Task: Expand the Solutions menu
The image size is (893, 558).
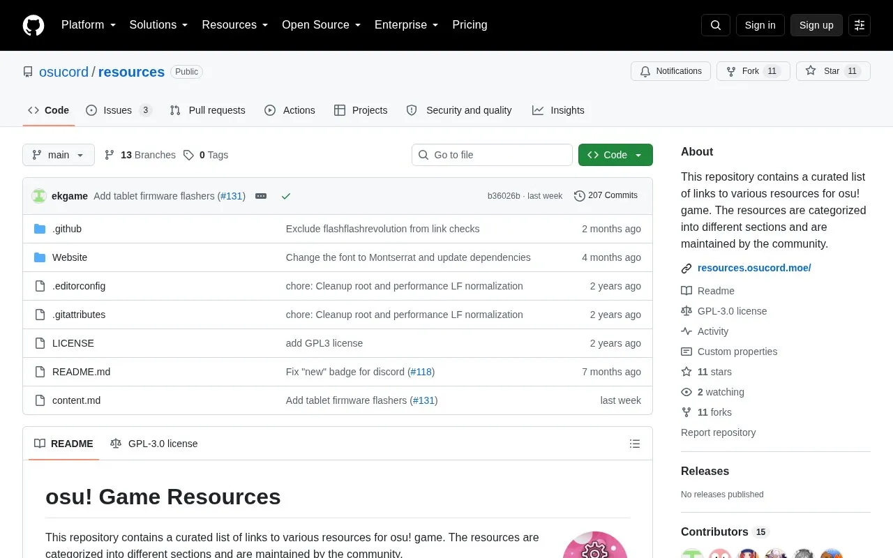Action: click(159, 25)
